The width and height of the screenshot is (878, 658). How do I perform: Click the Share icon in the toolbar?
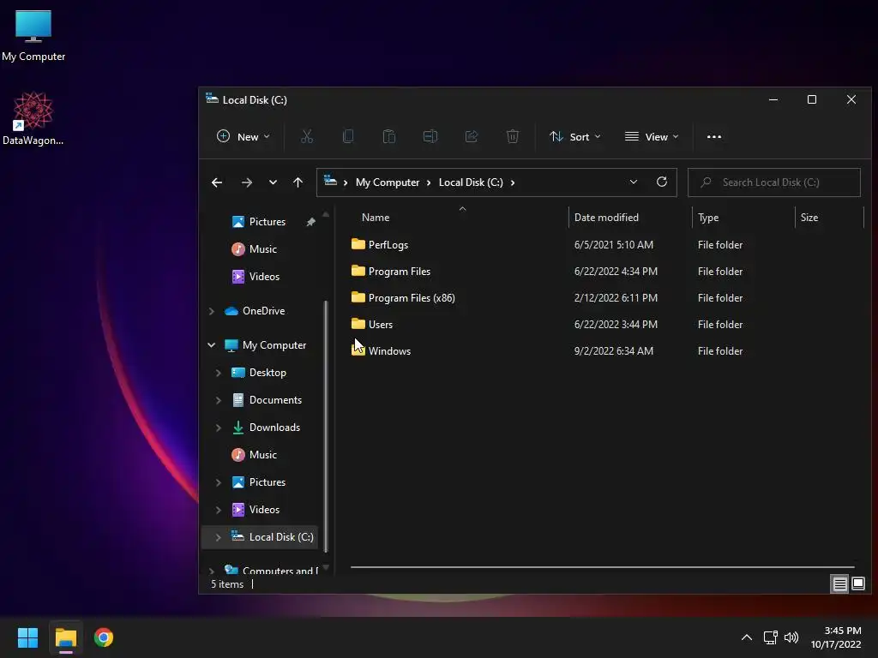472,136
